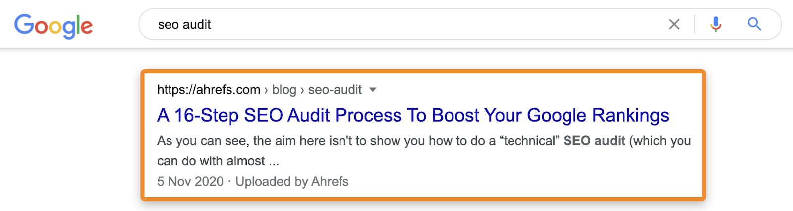Click '“technical”' in the result snippet
The width and height of the screenshot is (793, 211).
coord(529,141)
